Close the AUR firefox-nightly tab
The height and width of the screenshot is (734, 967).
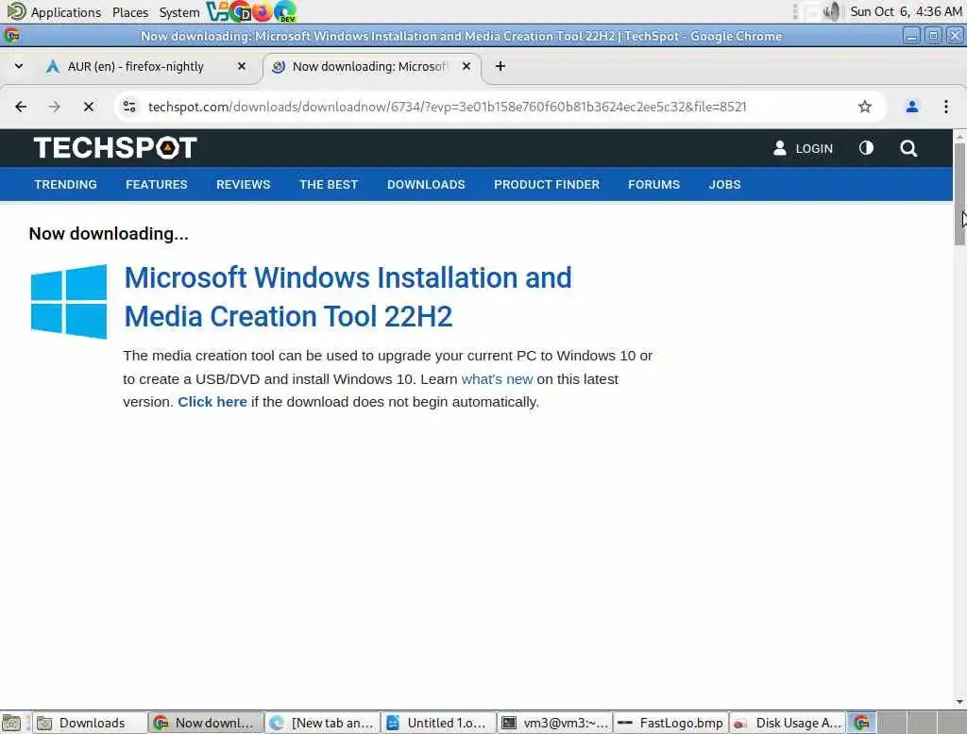tap(242, 66)
